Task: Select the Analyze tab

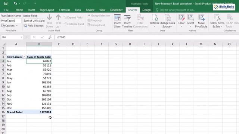Action: click(133, 10)
